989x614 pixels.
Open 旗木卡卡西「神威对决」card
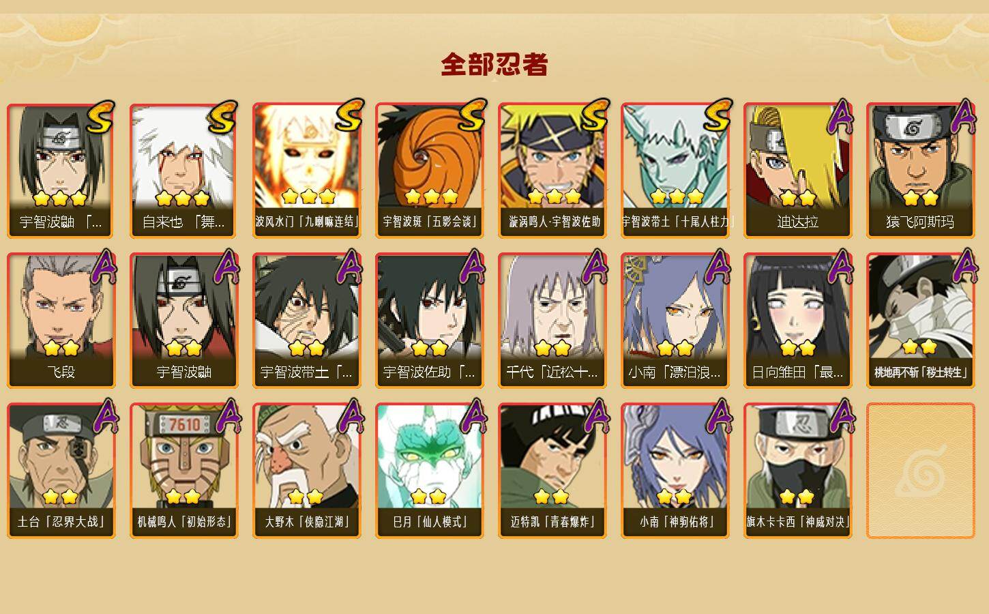point(797,471)
